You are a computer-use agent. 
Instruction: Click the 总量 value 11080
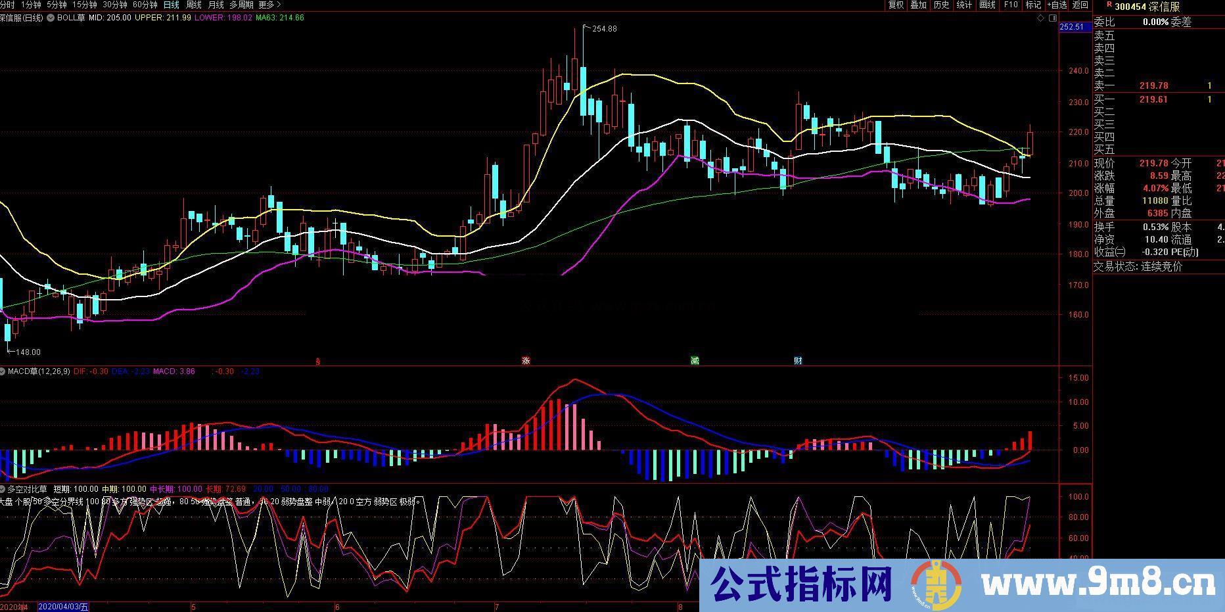pyautogui.click(x=1155, y=200)
